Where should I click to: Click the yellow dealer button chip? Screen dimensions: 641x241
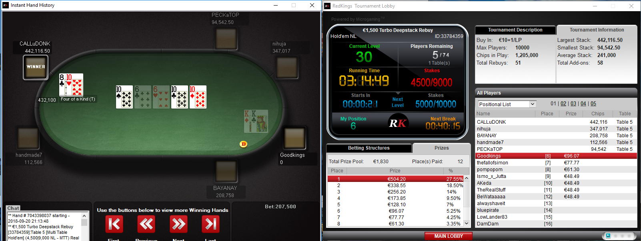click(243, 144)
